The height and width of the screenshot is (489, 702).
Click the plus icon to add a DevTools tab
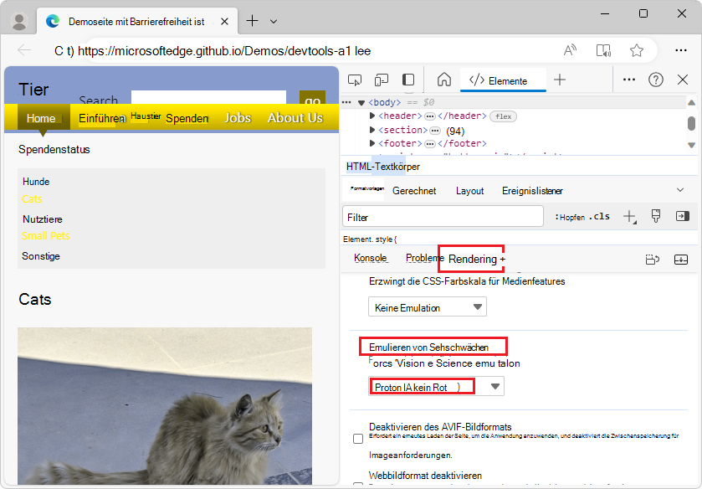coord(558,80)
